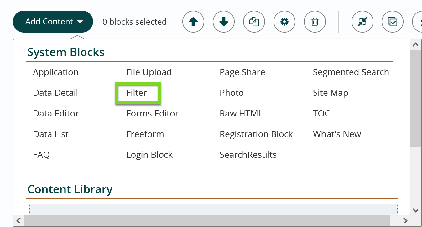
Task: Click the collapse blocks arrows icon
Action: [362, 22]
